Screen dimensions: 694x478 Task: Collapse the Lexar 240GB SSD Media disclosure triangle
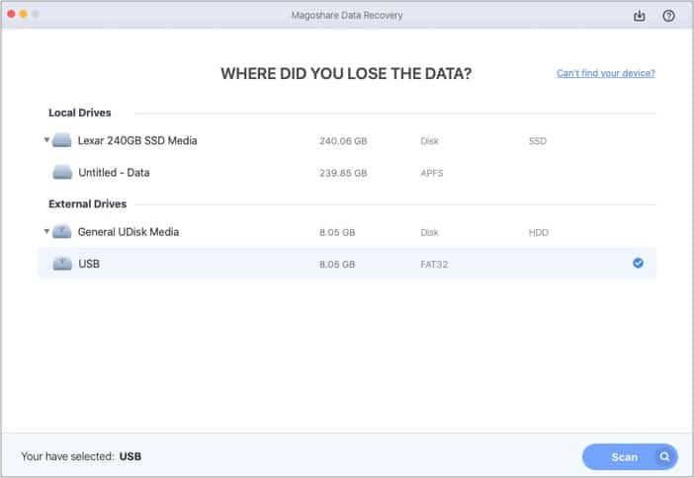pyautogui.click(x=46, y=139)
